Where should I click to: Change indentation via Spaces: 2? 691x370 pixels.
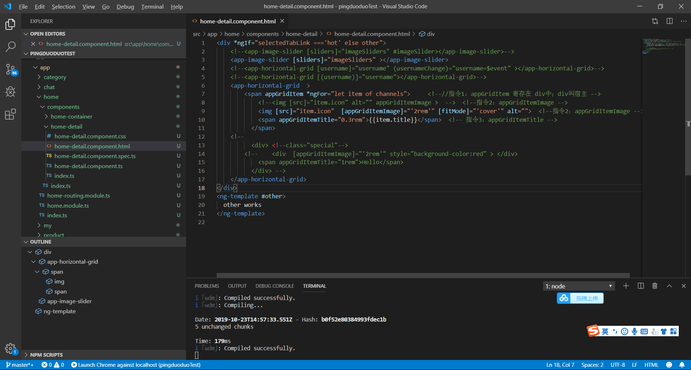(592, 365)
